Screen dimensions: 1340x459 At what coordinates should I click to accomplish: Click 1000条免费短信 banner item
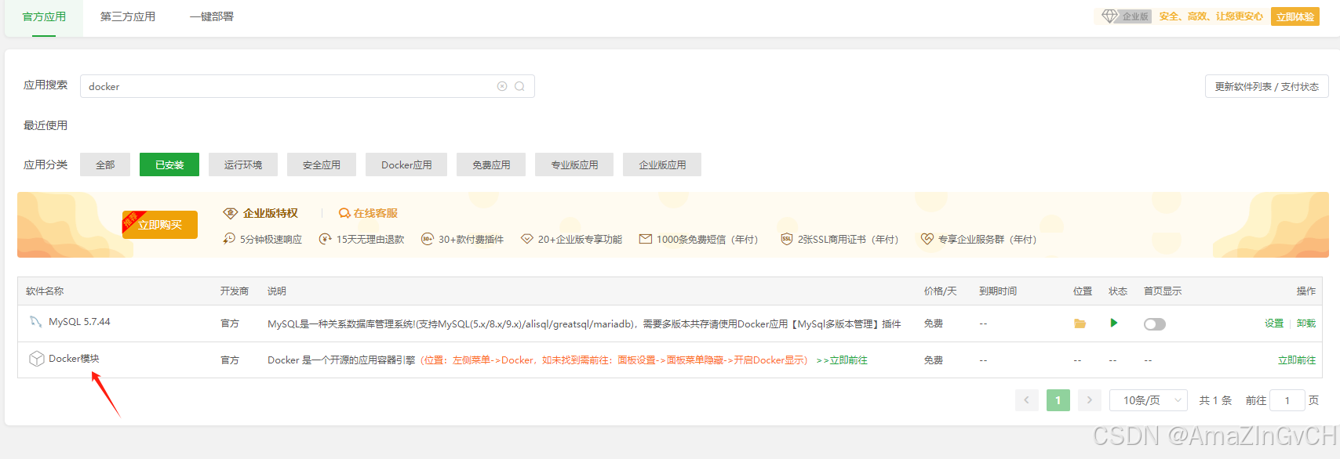pos(699,239)
